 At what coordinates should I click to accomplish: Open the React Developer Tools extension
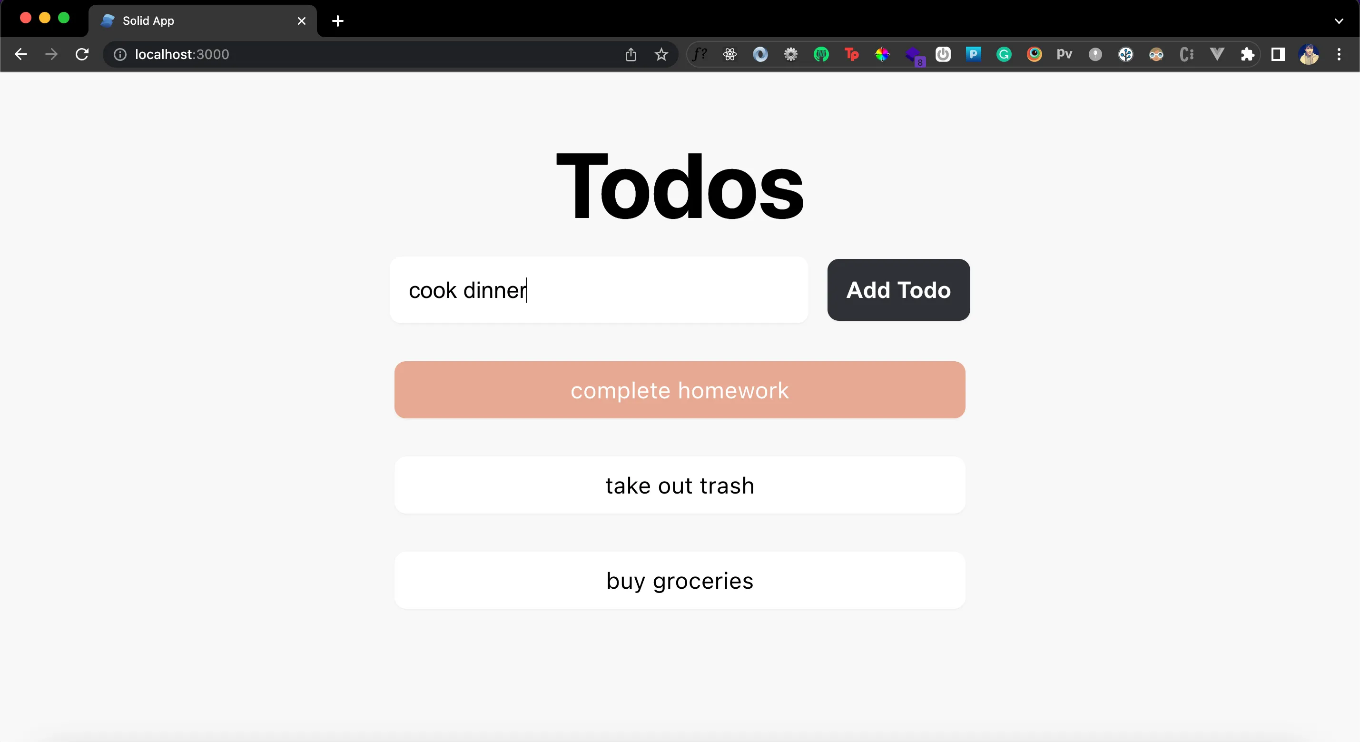[730, 54]
